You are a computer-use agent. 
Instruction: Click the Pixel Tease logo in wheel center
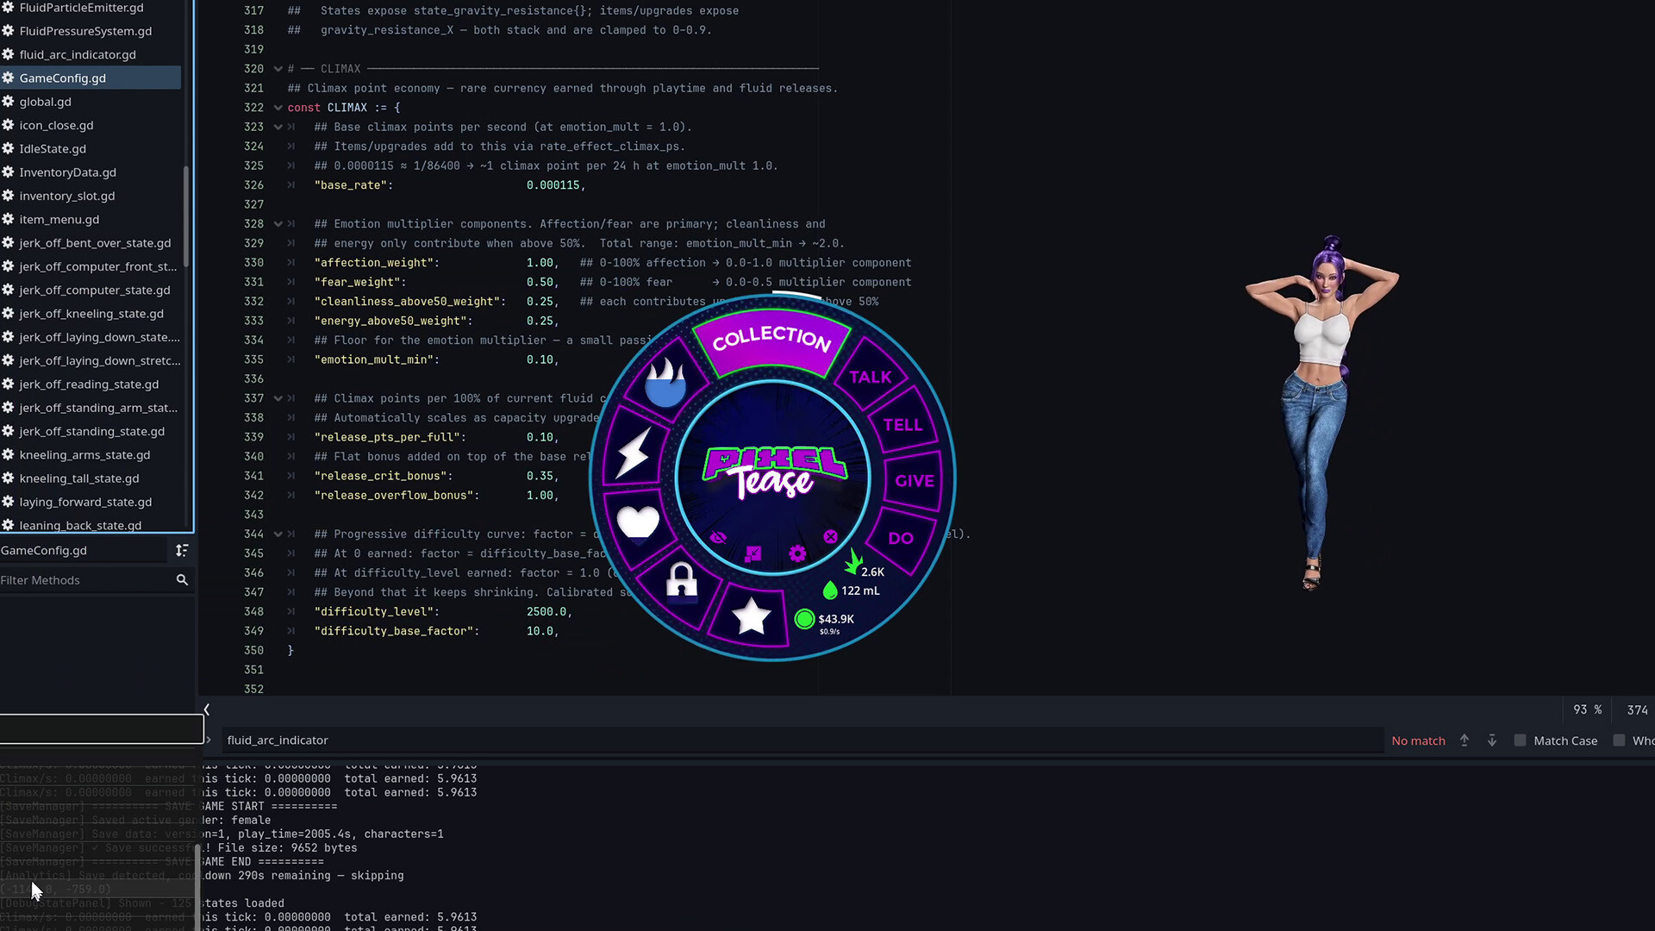[774, 472]
